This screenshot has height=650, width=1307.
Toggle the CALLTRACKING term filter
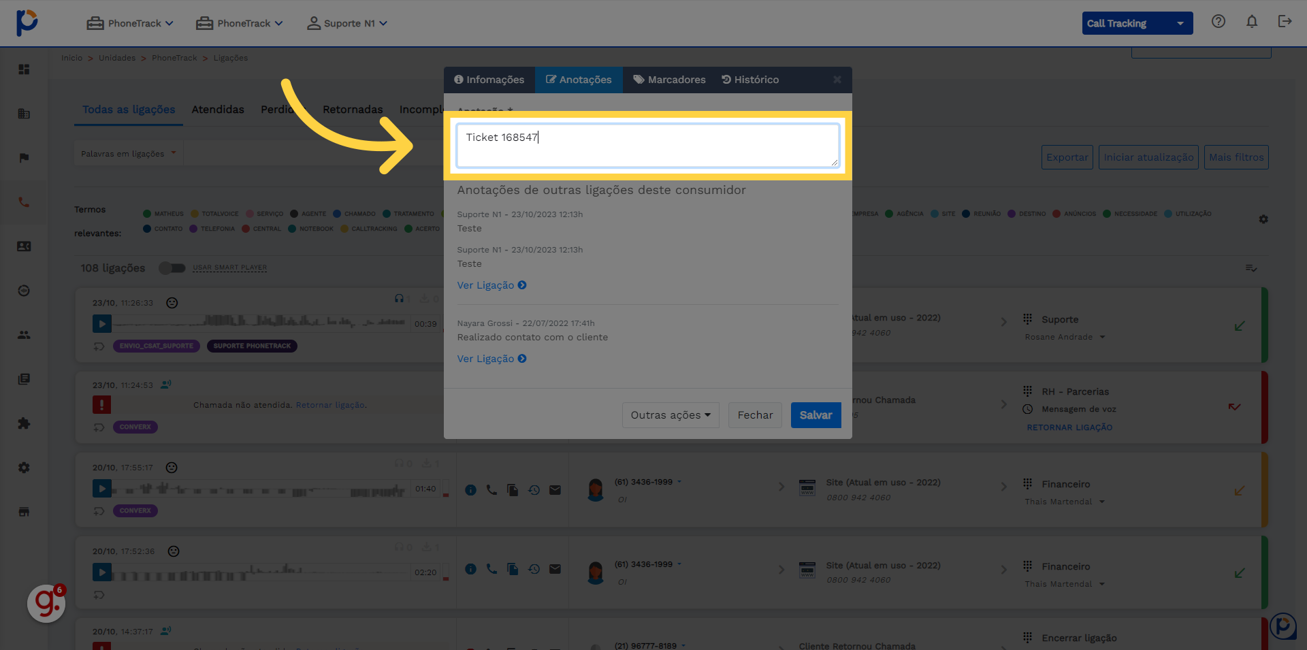(369, 229)
